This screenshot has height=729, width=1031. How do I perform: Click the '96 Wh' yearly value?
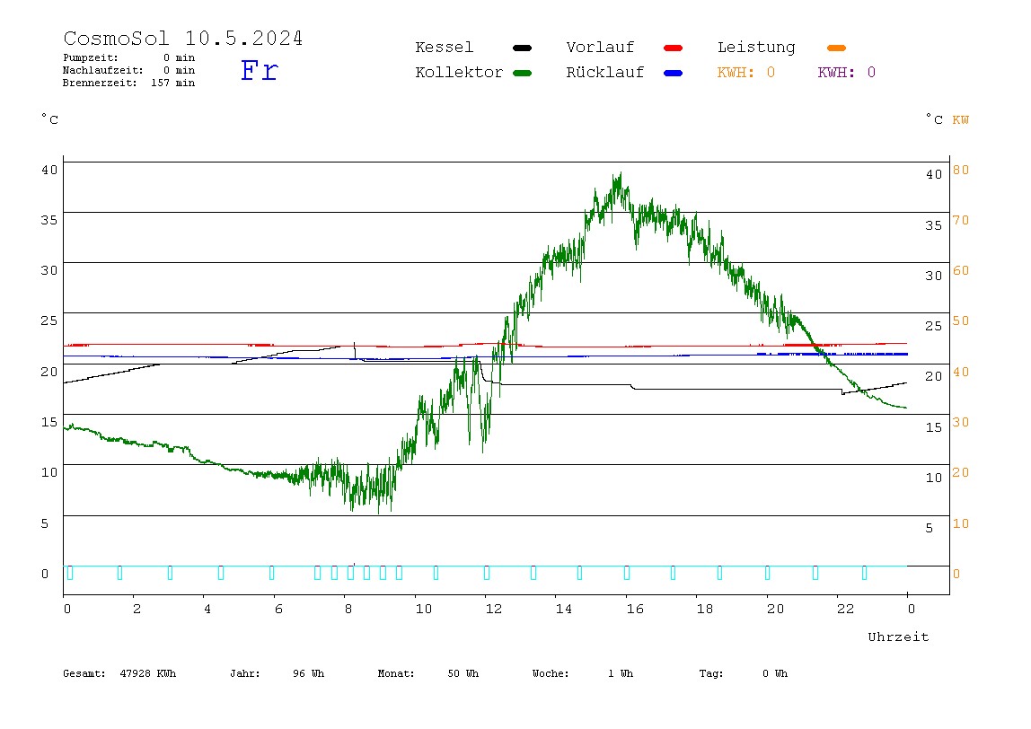coord(308,673)
